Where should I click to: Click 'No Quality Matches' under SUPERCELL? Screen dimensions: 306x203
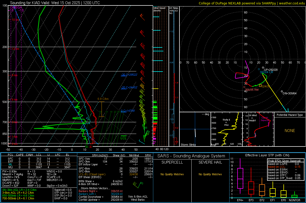[172, 174]
